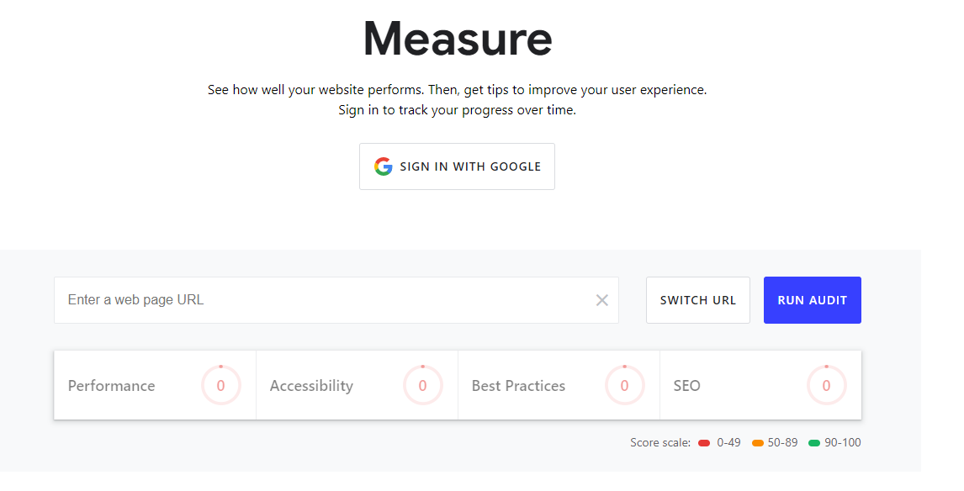
Task: Click the SEO score circle
Action: click(x=826, y=385)
